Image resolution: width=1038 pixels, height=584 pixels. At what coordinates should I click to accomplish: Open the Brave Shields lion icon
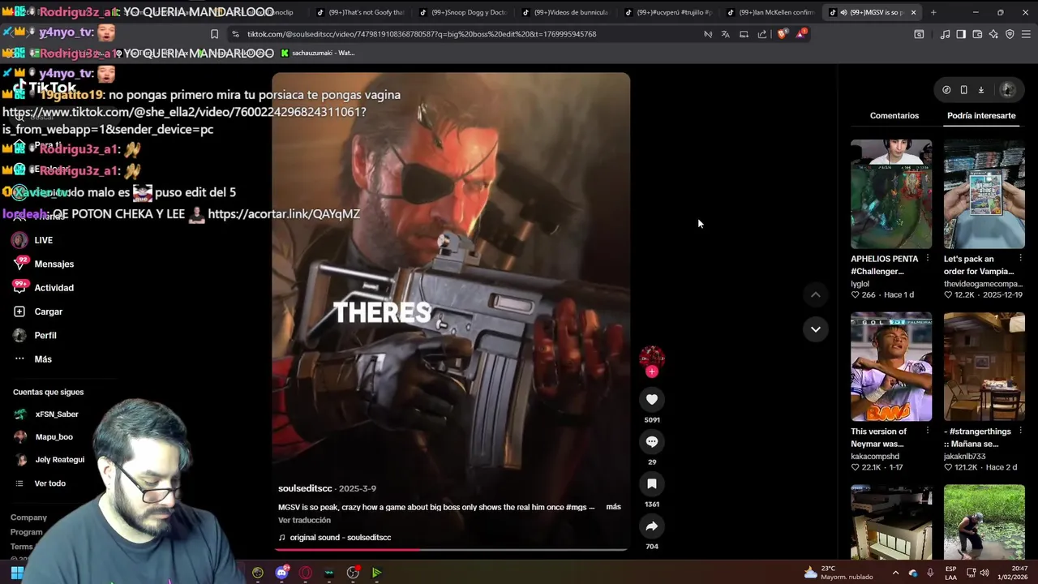pyautogui.click(x=782, y=34)
